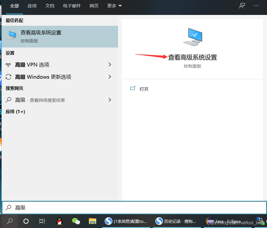Viewport: 267px width, 228px height.
Task: Open Cortana circle on taskbar
Action: [26, 221]
